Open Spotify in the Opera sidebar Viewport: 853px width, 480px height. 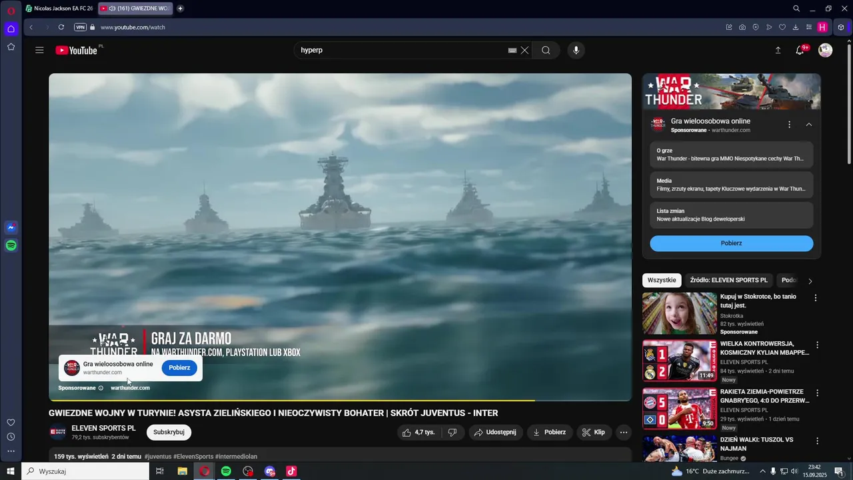pyautogui.click(x=11, y=245)
